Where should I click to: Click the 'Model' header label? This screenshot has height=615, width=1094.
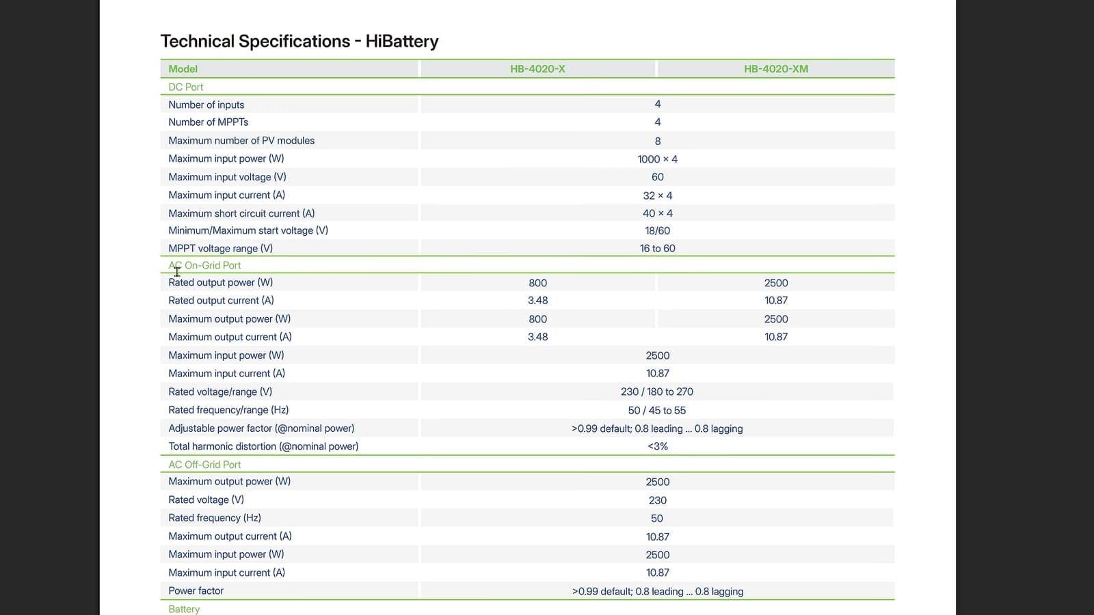183,69
